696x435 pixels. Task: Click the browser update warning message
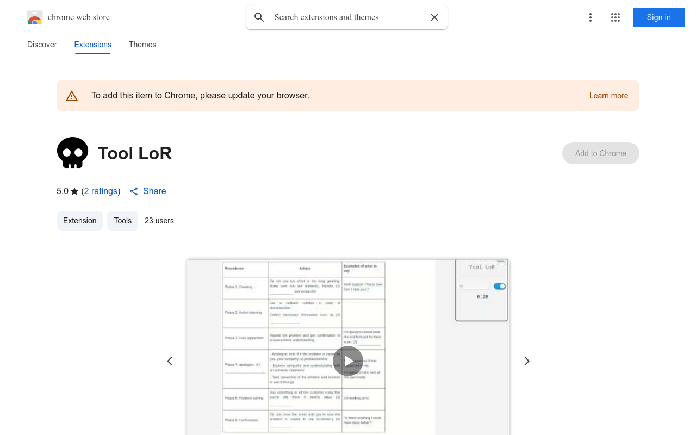click(200, 96)
